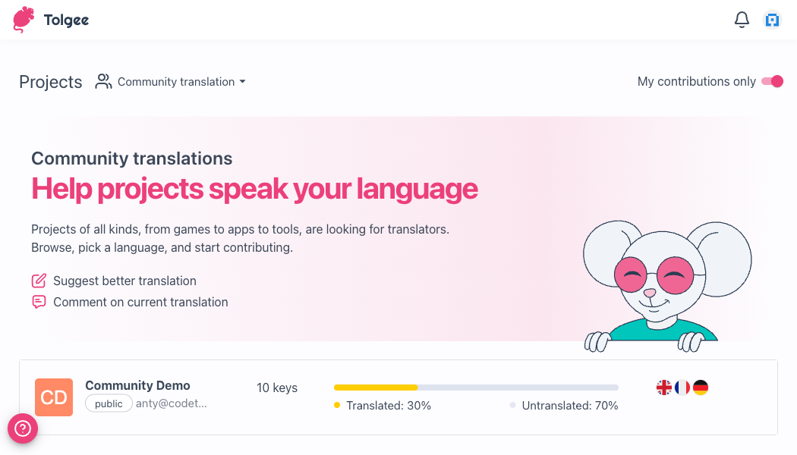The height and width of the screenshot is (455, 797).
Task: Click "Comment on current translation" text
Action: tap(140, 302)
